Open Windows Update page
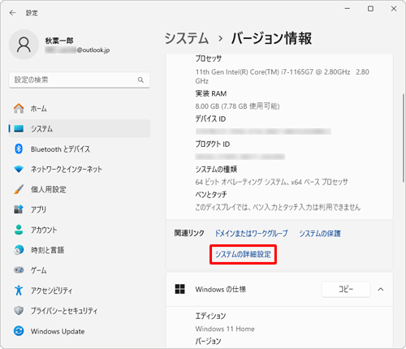This screenshot has width=406, height=349. [79, 331]
